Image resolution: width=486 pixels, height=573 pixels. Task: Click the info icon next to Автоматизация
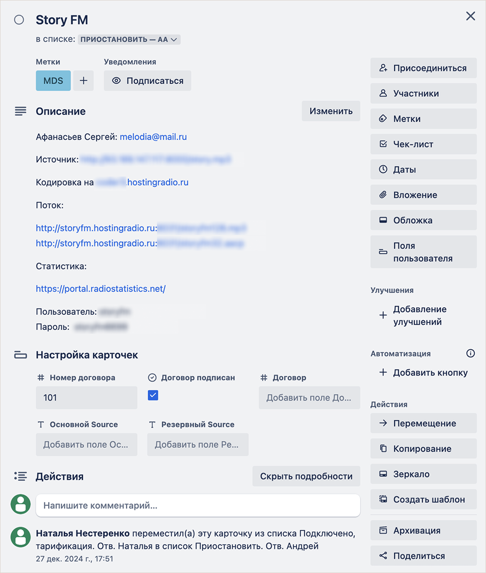tap(470, 354)
